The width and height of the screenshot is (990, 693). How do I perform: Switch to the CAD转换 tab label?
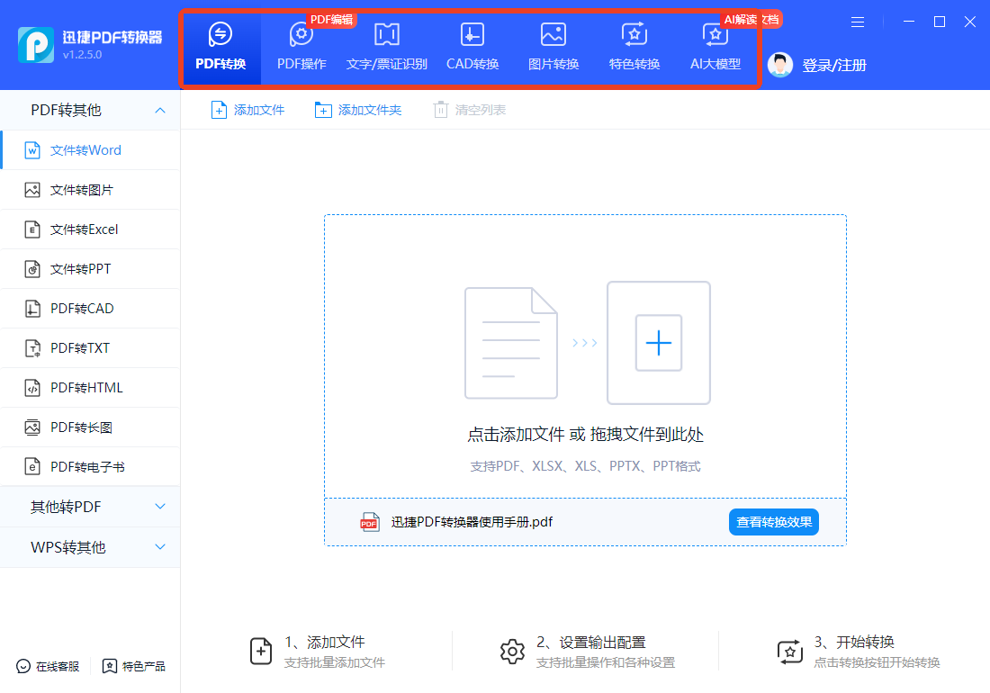tap(472, 64)
